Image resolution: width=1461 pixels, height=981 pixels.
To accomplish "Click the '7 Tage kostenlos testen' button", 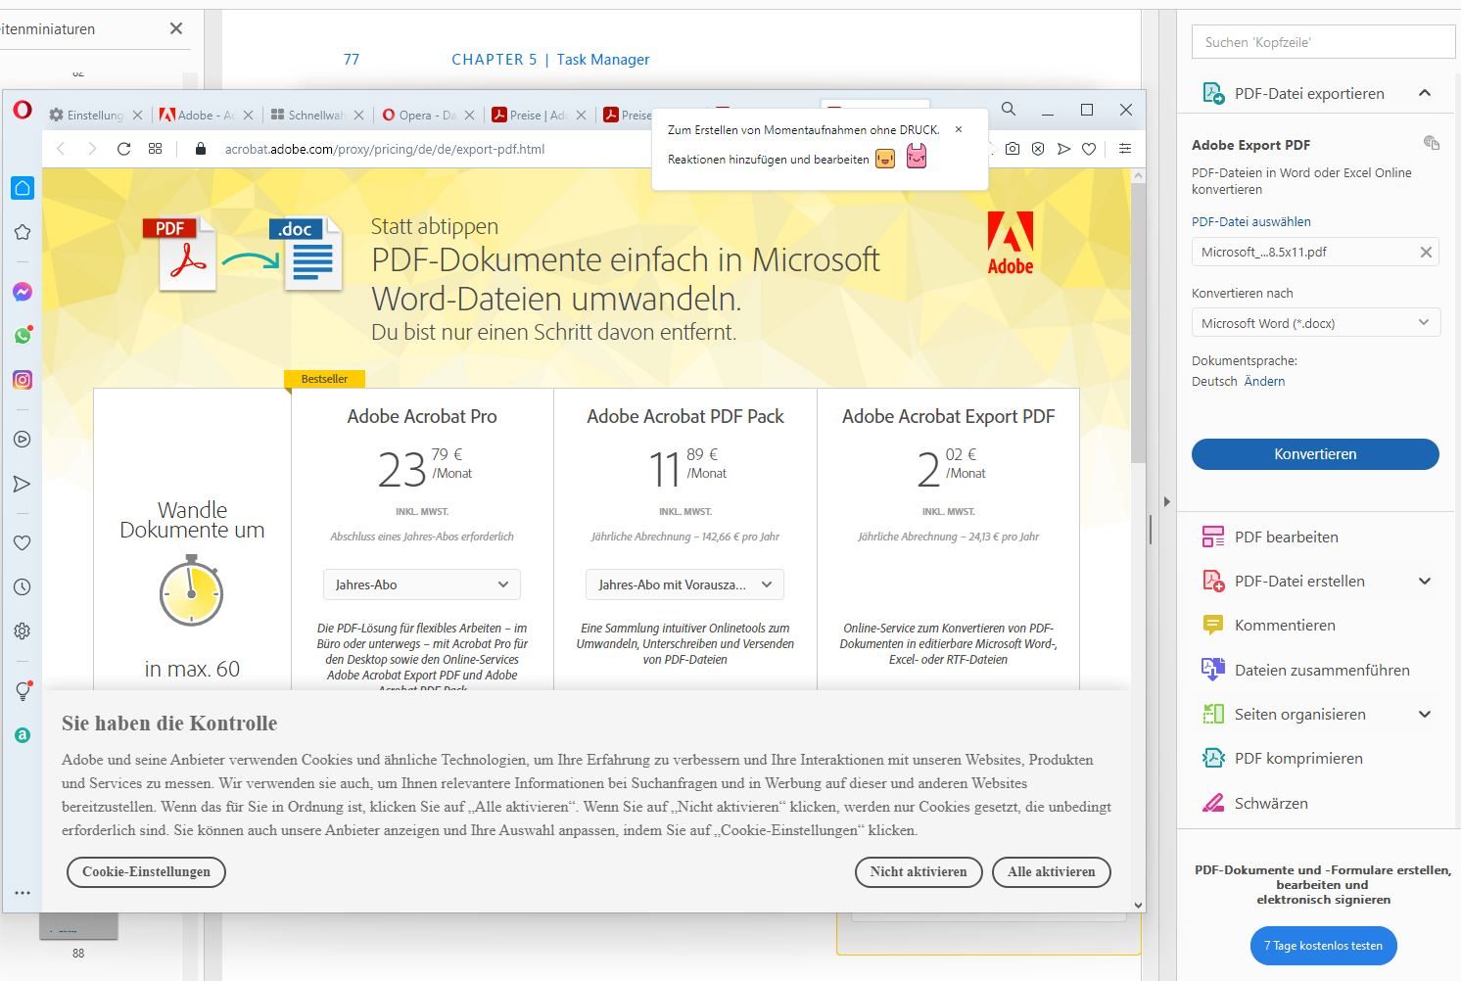I will click(x=1323, y=946).
